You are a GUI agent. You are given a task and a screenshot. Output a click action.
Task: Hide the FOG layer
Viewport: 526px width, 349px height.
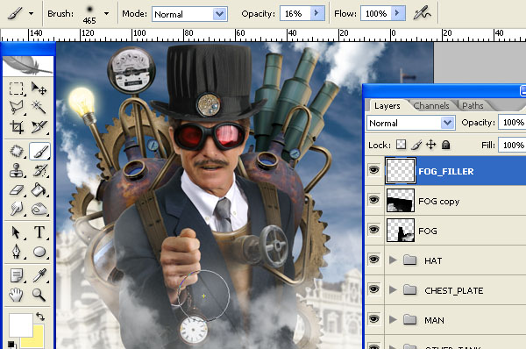coord(373,230)
